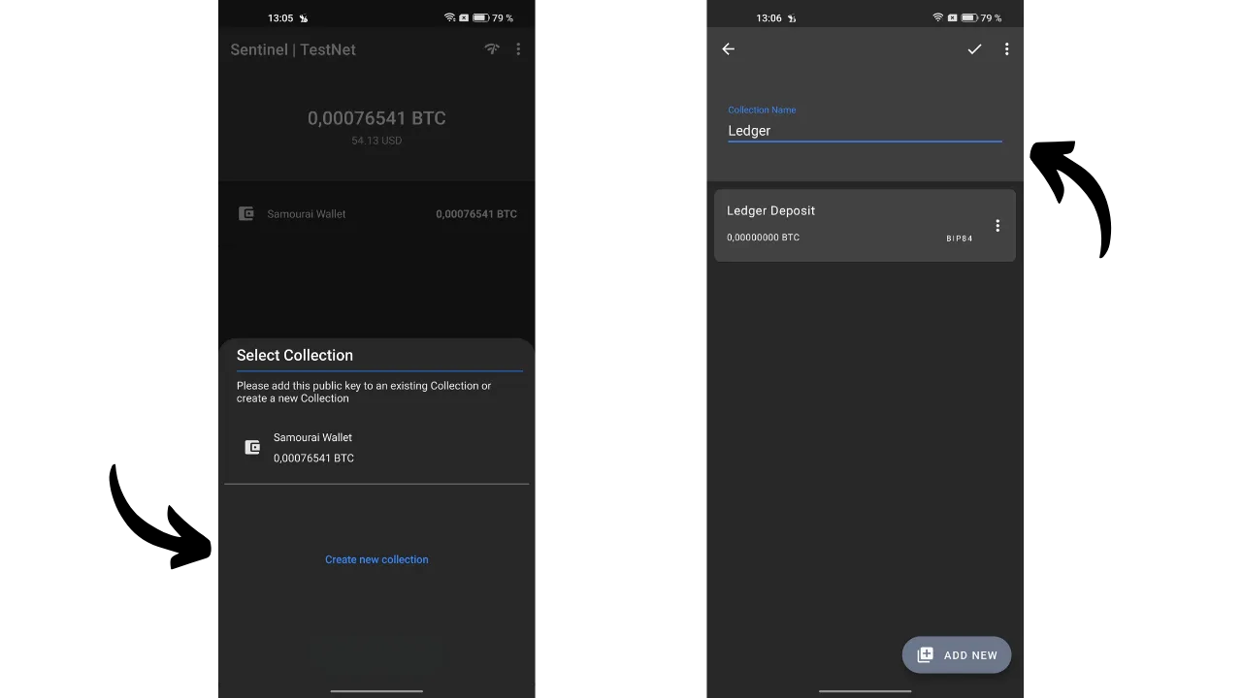Tap the Create new collection link
Screen dimensions: 1242x698
(x=376, y=559)
